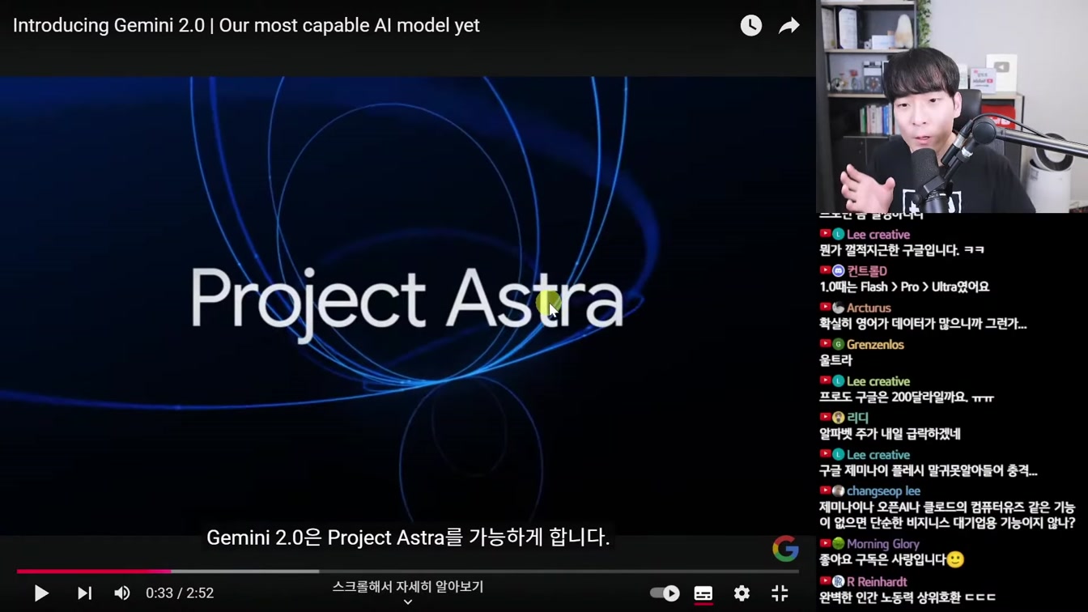Exit full screen mode
This screenshot has height=612, width=1088.
click(780, 593)
